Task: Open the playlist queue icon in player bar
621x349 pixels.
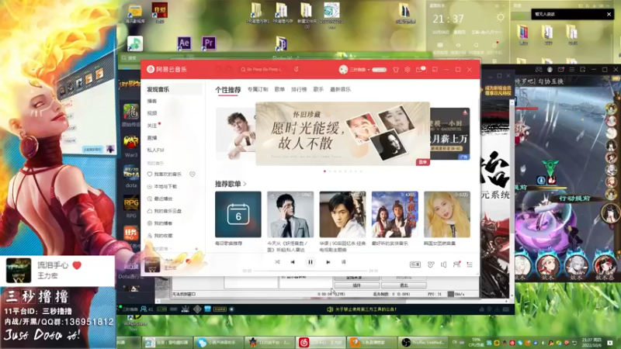Action: [x=470, y=264]
